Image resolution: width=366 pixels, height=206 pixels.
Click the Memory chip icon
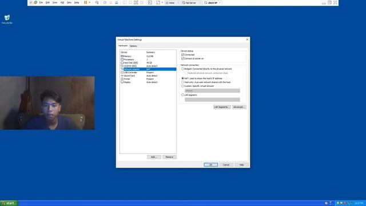[122, 56]
